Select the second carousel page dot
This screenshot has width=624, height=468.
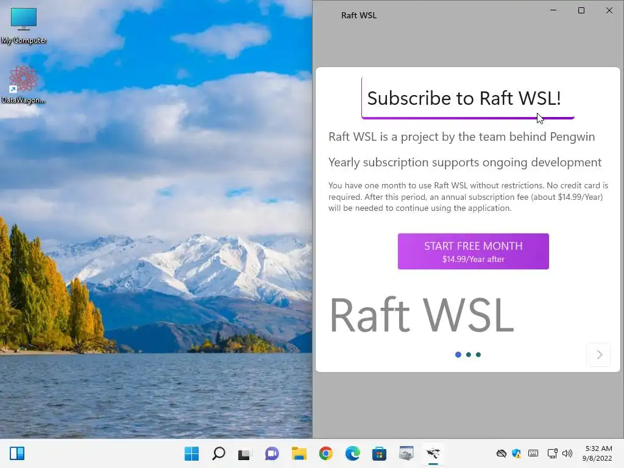pyautogui.click(x=469, y=355)
